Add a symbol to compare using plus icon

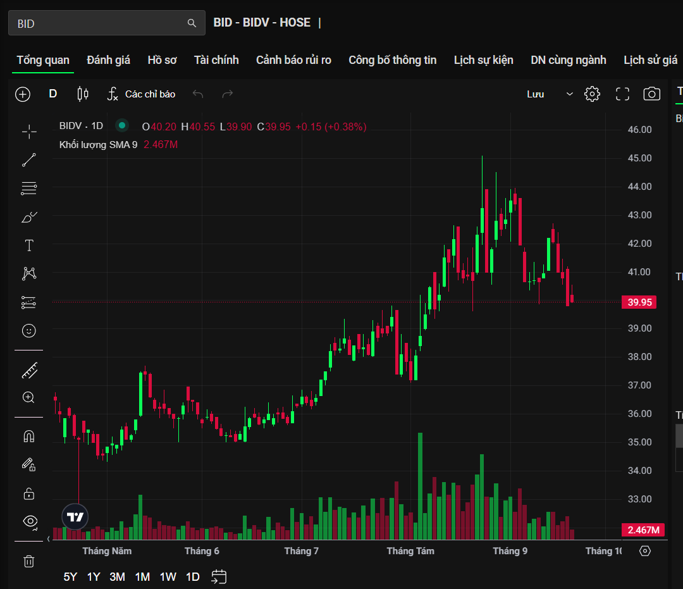(23, 94)
